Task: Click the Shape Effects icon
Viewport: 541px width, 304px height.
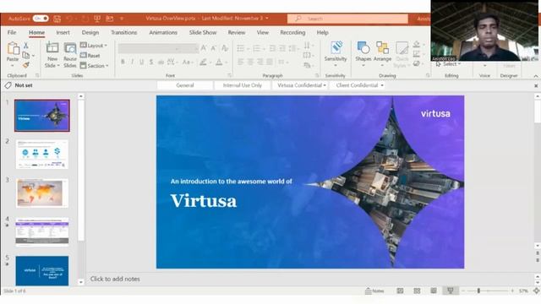Action: 417,63
